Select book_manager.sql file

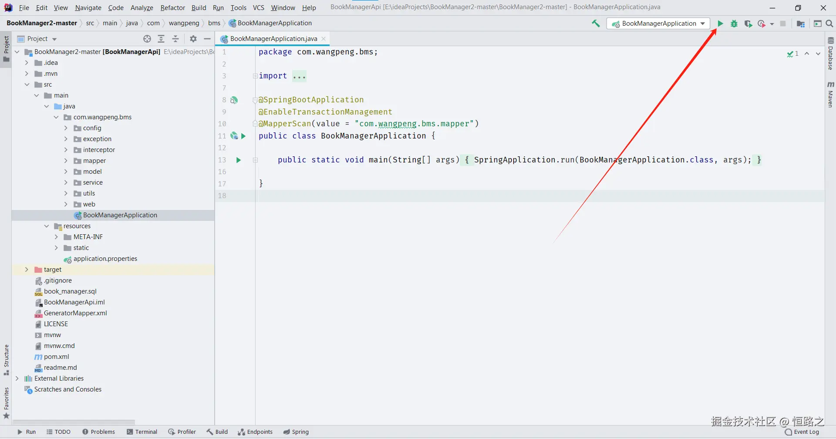70,291
